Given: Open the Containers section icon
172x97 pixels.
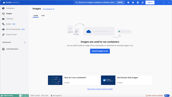Looking at the screenshot, I should [x=3, y=8].
